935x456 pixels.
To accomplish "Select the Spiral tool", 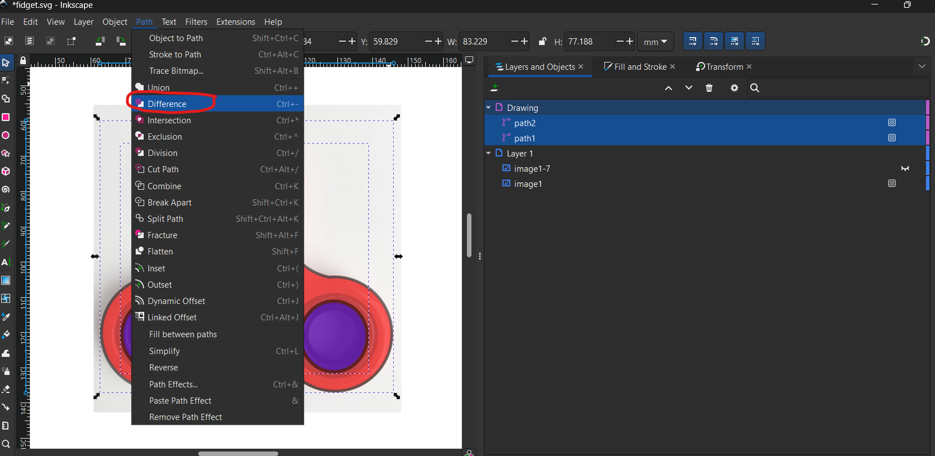I will pyautogui.click(x=6, y=190).
